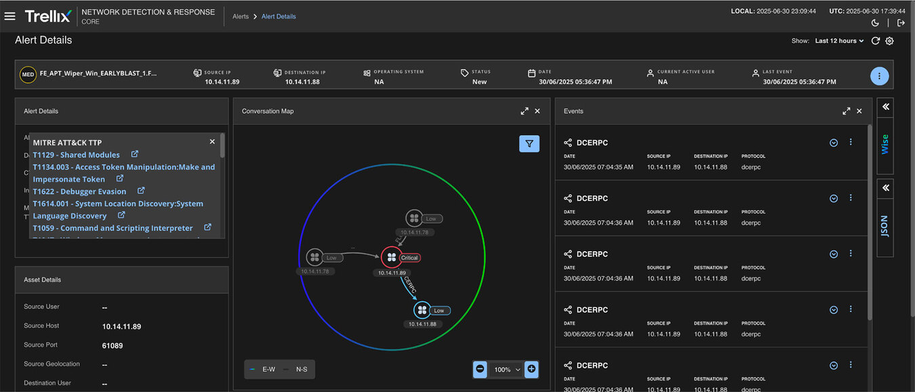Toggle dark mode moon icon
The width and height of the screenshot is (915, 392).
tap(875, 23)
